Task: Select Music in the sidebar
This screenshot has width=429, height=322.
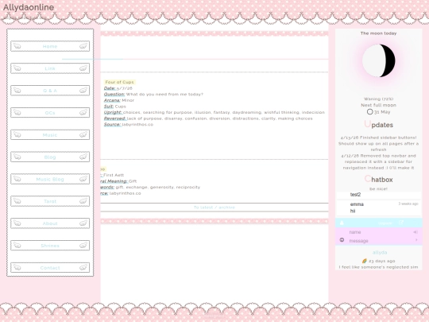Action: [x=50, y=134]
